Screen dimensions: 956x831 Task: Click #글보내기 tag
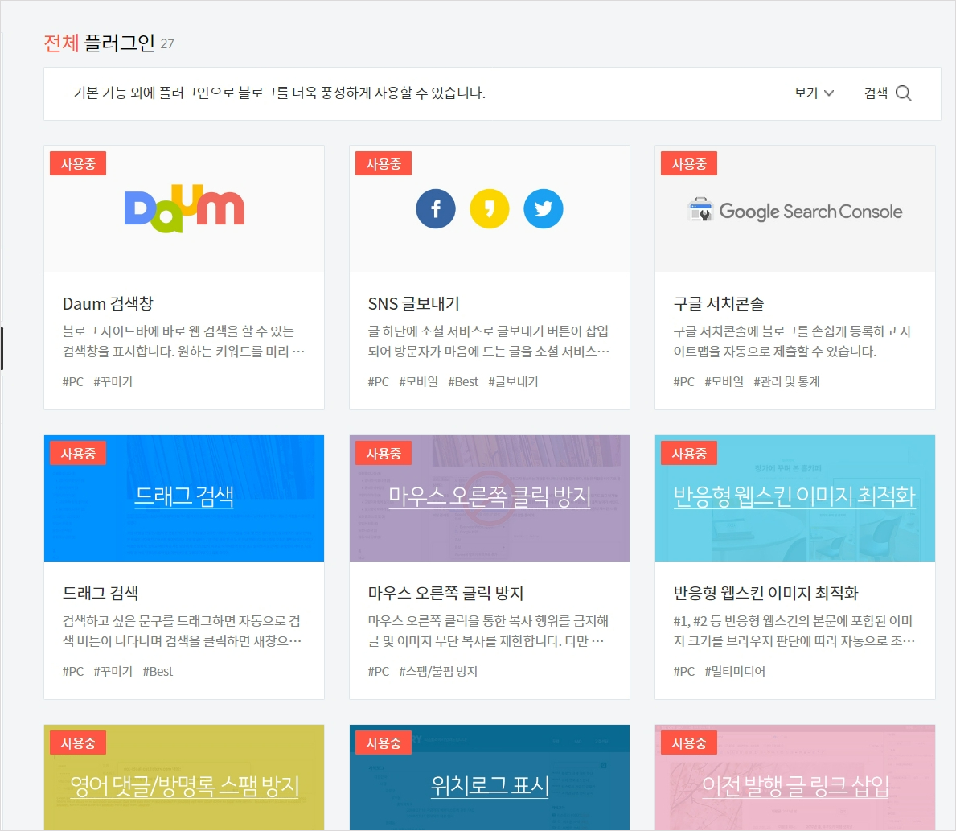(x=513, y=382)
